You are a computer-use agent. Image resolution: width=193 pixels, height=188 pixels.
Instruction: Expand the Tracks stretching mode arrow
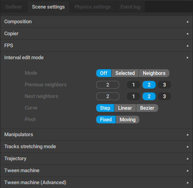click(x=188, y=147)
